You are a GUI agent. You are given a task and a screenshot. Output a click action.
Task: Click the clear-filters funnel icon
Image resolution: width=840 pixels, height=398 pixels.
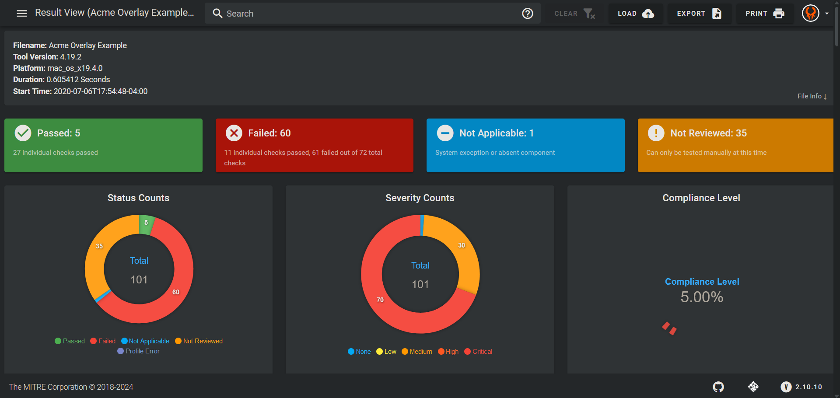(590, 14)
